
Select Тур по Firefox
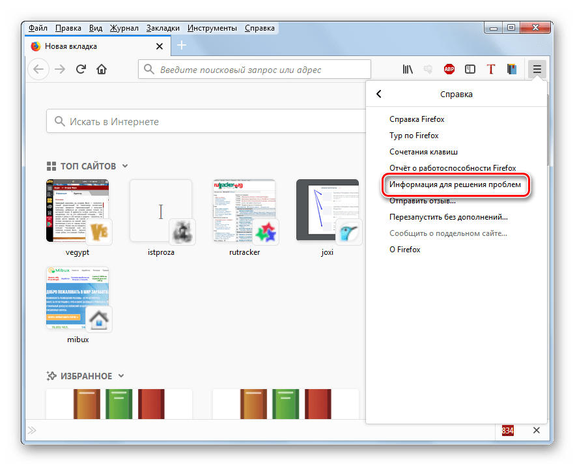456,136
